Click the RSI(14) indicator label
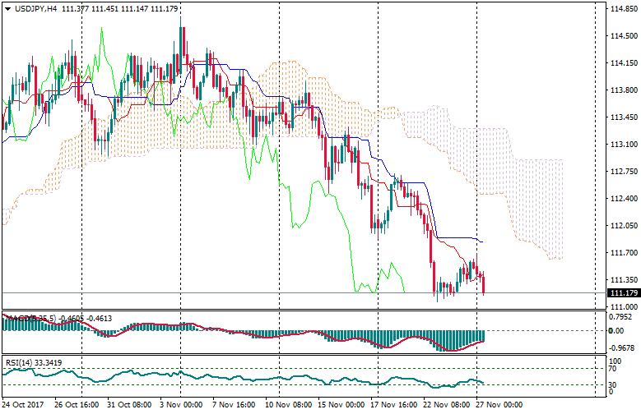The height and width of the screenshot is (414, 641). coord(19,361)
